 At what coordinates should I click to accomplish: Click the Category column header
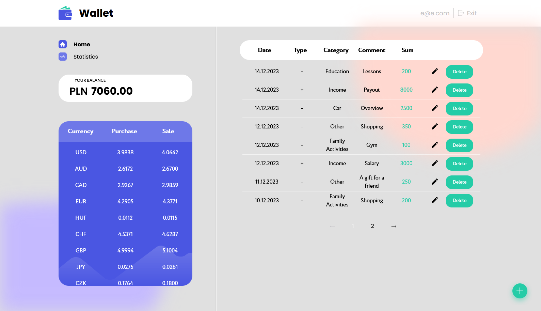click(336, 50)
